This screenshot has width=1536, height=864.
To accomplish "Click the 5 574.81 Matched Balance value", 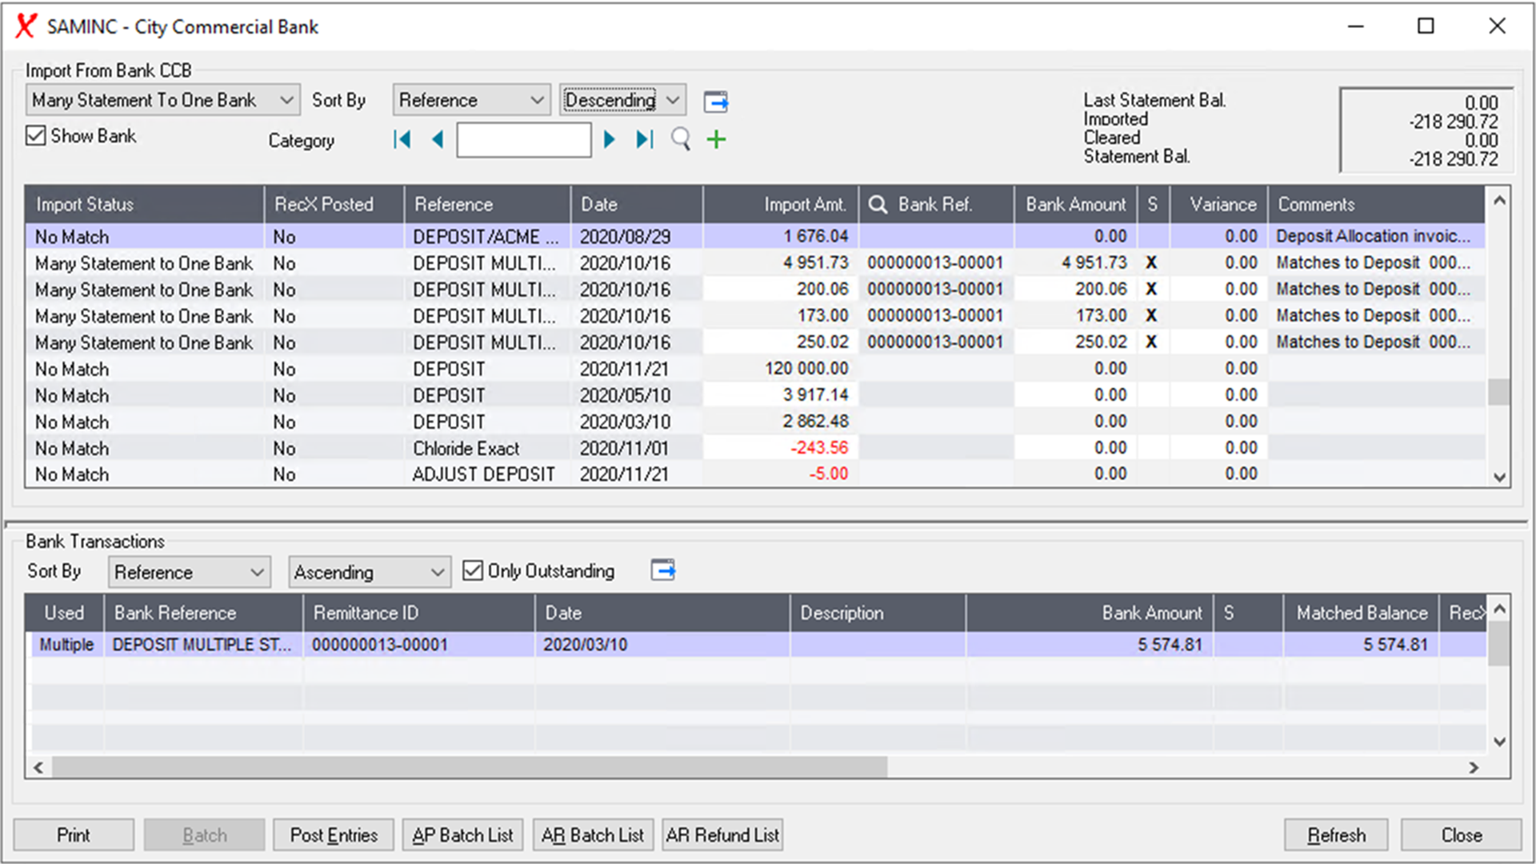I will coord(1362,645).
